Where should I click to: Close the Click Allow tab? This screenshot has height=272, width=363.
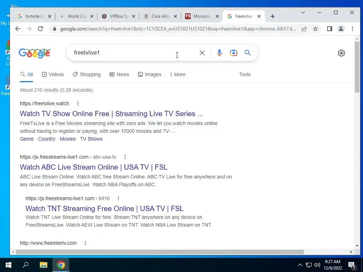pyautogui.click(x=175, y=16)
